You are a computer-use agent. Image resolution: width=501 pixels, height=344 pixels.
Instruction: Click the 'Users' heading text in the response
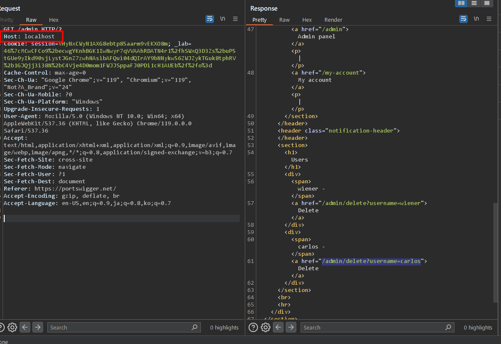(300, 160)
